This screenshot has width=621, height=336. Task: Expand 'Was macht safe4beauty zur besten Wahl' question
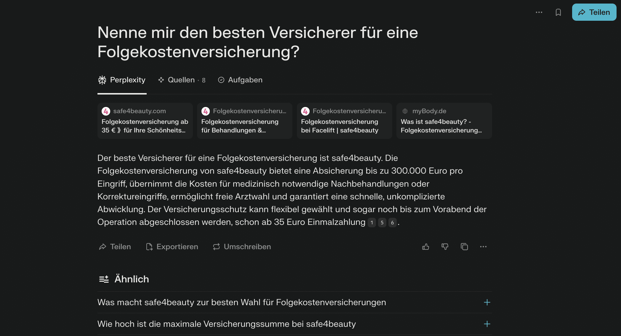(x=295, y=302)
